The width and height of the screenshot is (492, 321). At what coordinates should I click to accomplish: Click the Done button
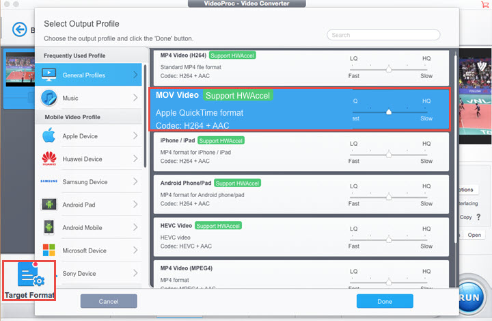pos(385,301)
